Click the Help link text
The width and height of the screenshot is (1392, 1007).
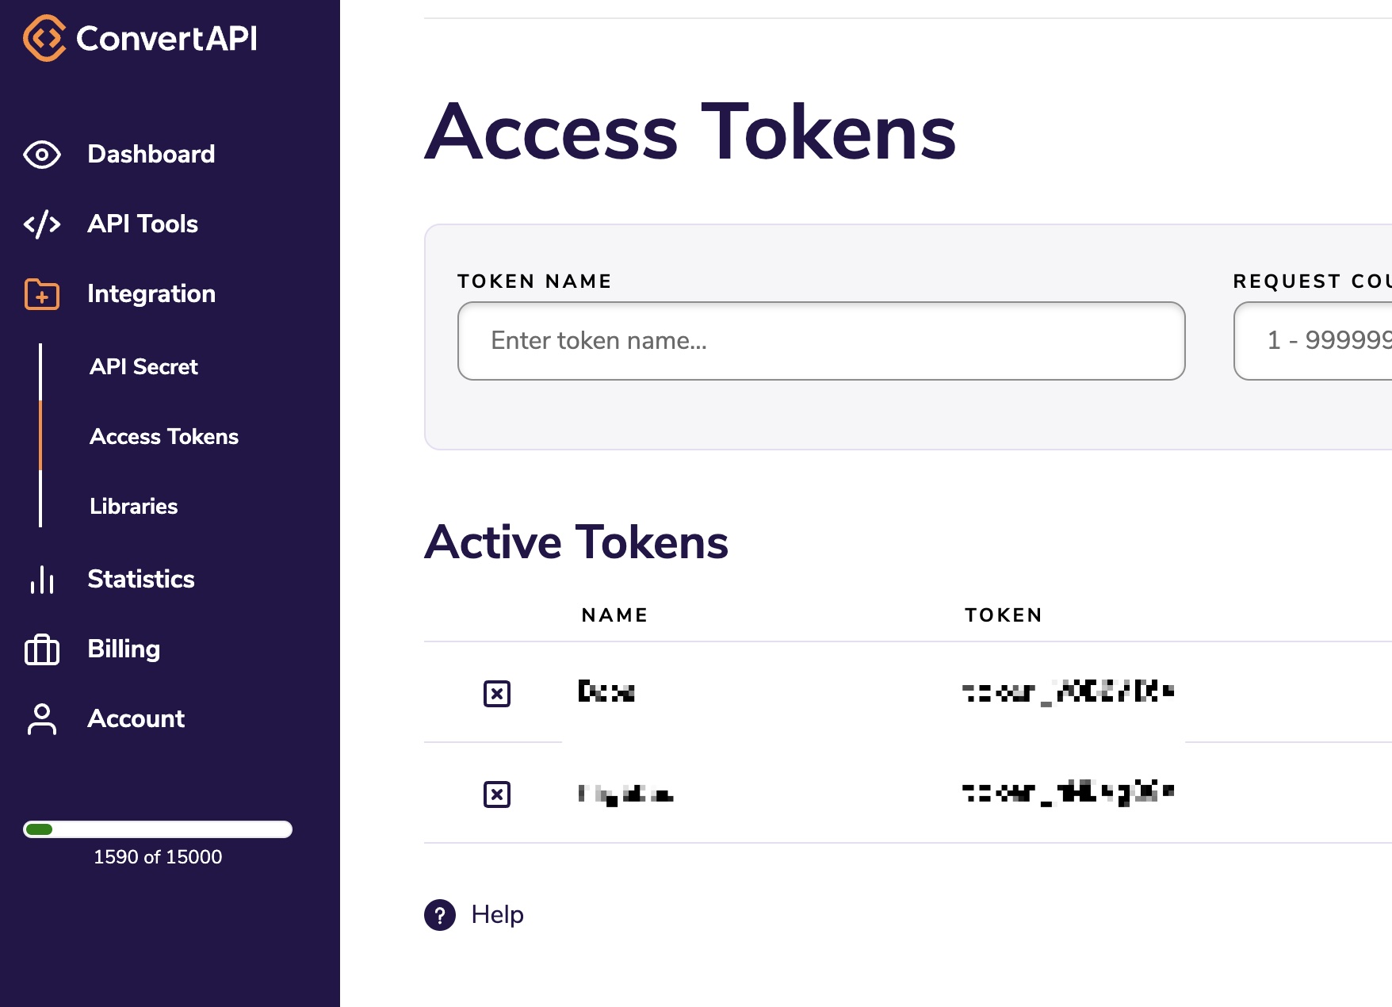click(497, 915)
